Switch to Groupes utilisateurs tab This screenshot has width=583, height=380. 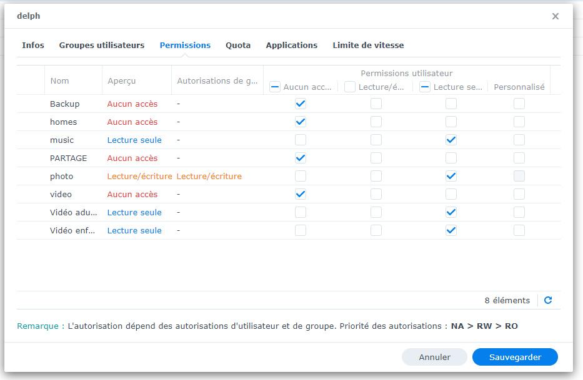click(x=101, y=46)
